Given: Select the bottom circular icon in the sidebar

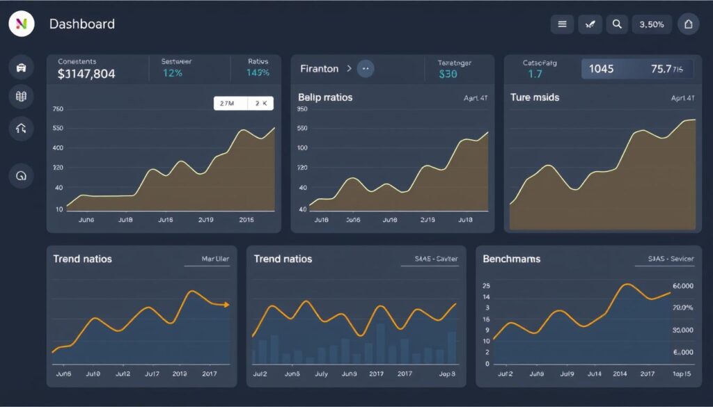Looking at the screenshot, I should pos(21,175).
